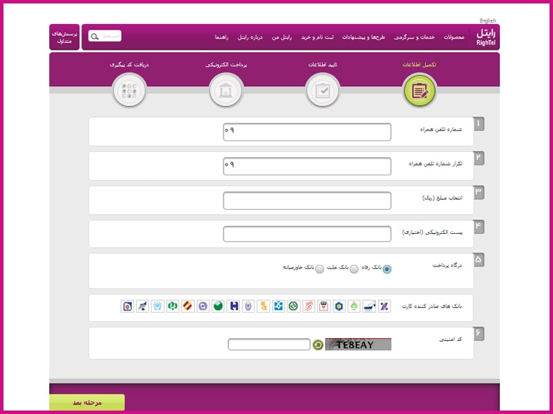Open the 'طرح‌ها و پیشنهادات' menu
The image size is (553, 414).
click(364, 37)
